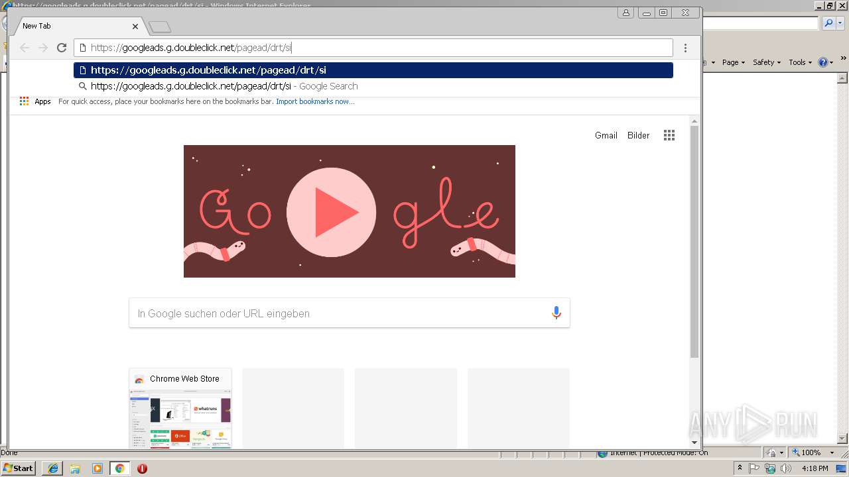Show hidden system tray icons

click(x=740, y=468)
